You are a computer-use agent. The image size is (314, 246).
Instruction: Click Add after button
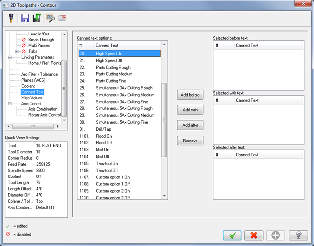pyautogui.click(x=190, y=125)
